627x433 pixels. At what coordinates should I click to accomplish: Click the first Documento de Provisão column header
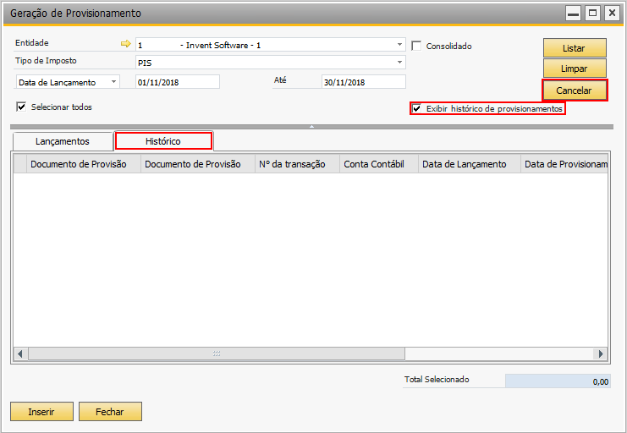(x=84, y=164)
